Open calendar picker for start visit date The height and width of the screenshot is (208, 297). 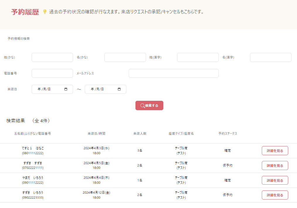[x=66, y=89]
